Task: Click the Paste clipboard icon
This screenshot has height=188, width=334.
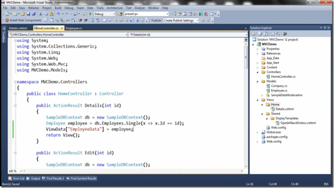Action: 51,14
